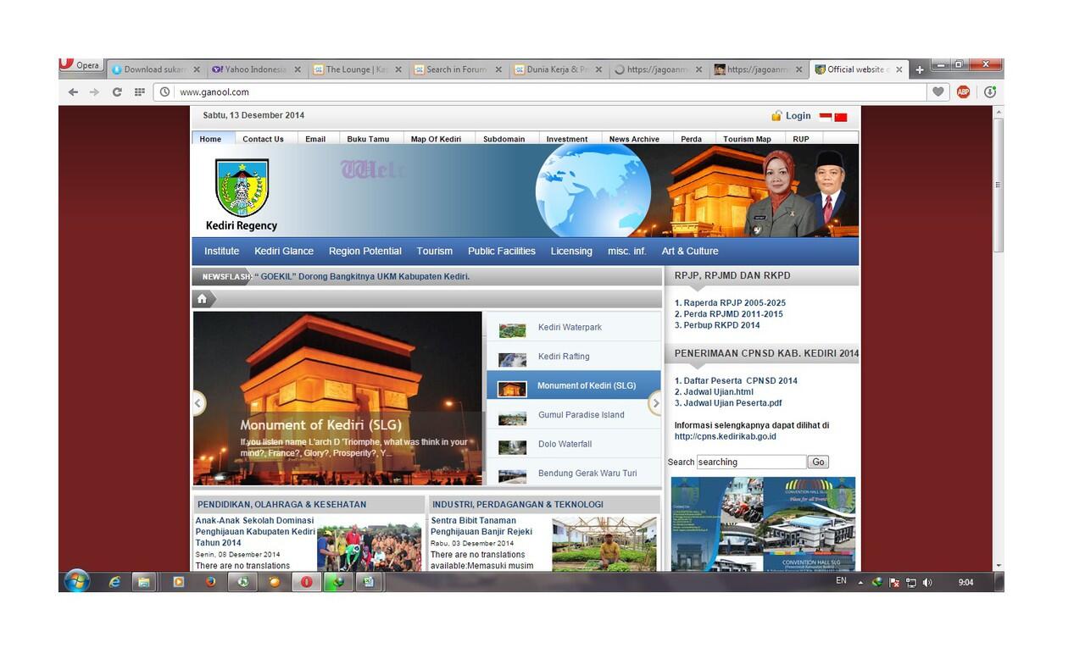Open the Speed Dial grid
The width and height of the screenshot is (1085, 659).
coord(140,92)
